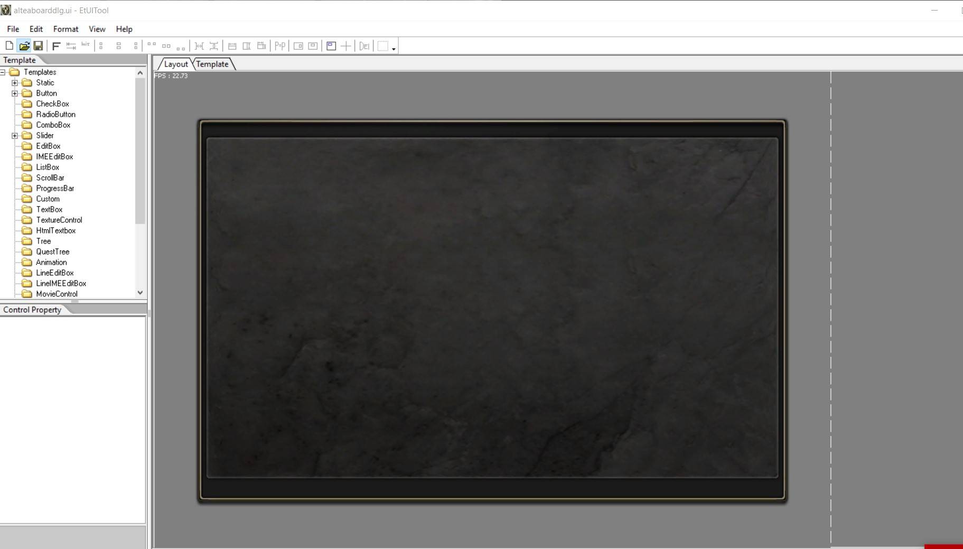Create a new UI file
Viewport: 963px width, 549px height.
9,46
